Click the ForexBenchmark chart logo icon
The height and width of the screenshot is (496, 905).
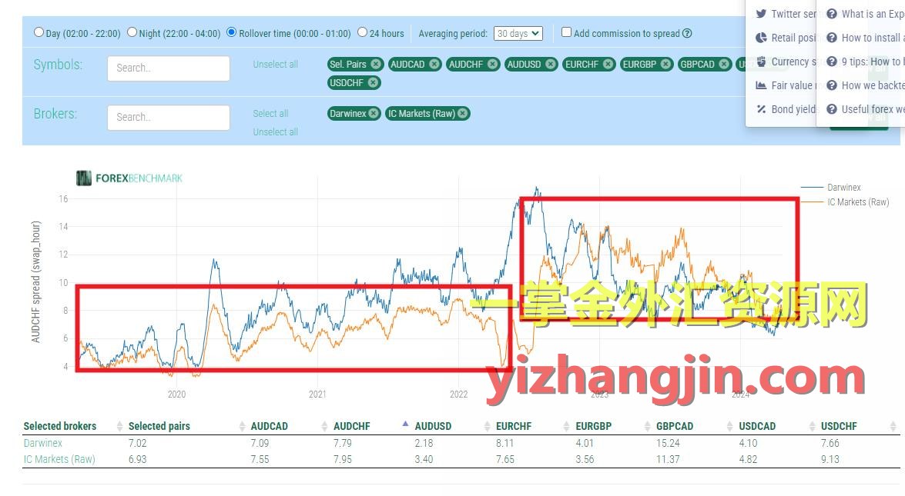[84, 178]
